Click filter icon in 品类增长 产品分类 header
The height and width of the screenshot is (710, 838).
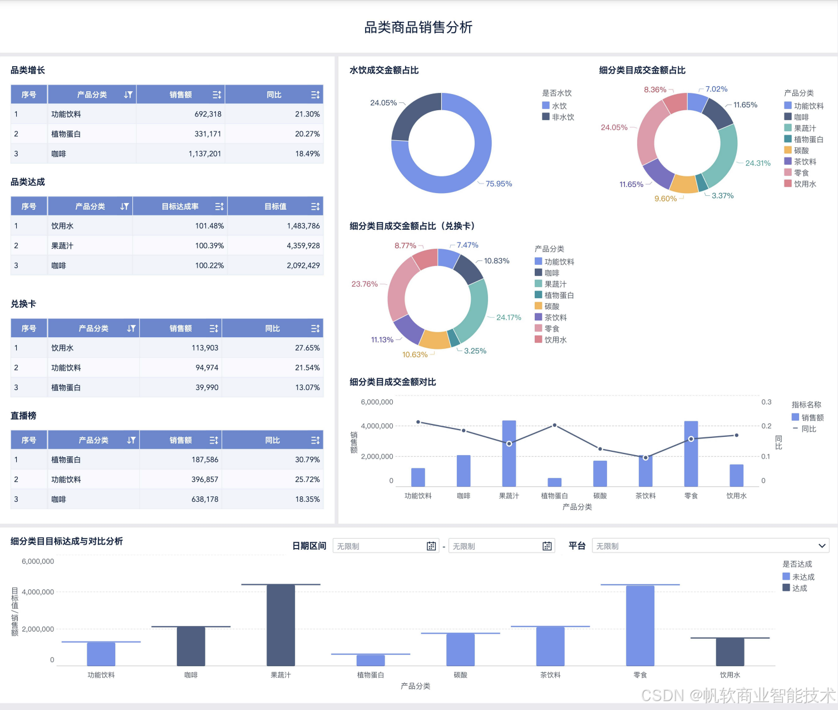(x=128, y=95)
